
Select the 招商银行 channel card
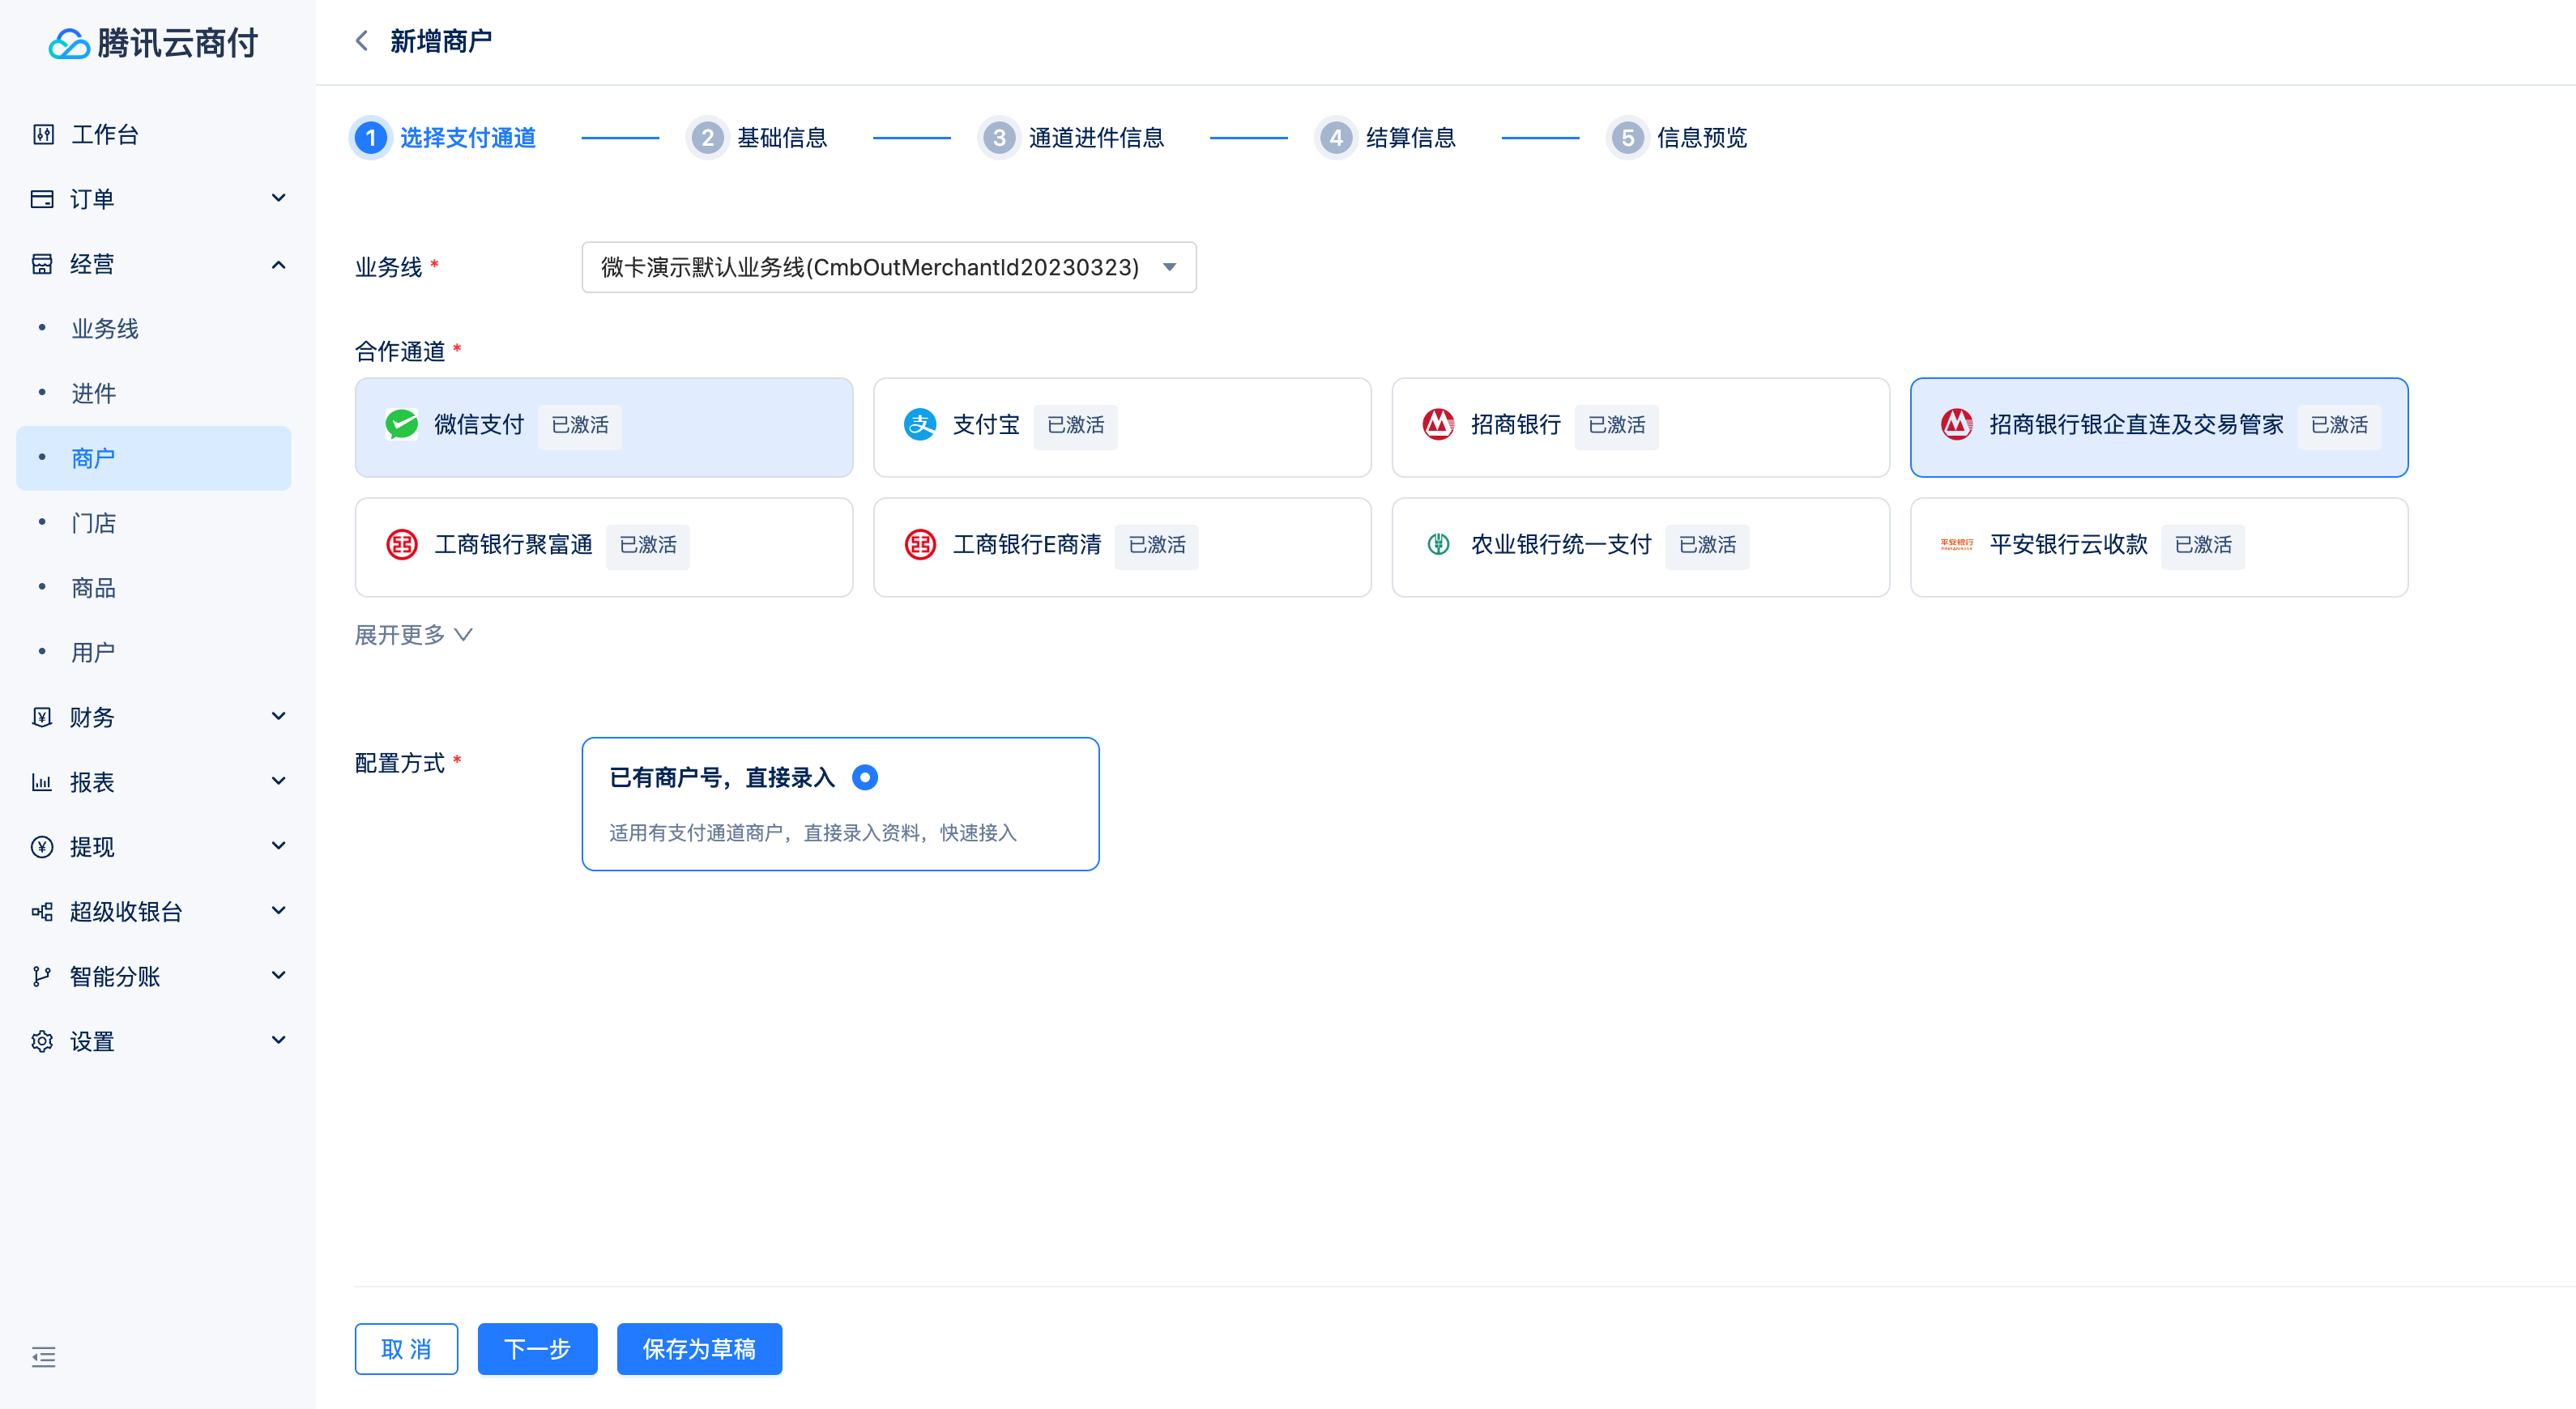1640,427
